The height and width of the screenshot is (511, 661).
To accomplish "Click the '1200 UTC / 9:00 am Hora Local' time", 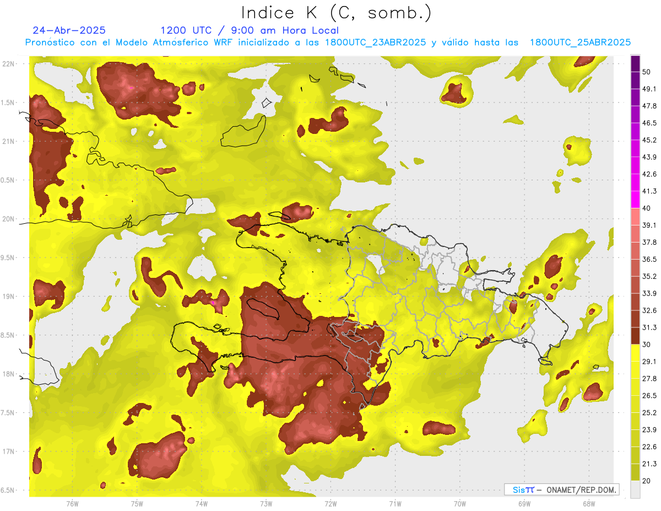I will click(x=250, y=30).
